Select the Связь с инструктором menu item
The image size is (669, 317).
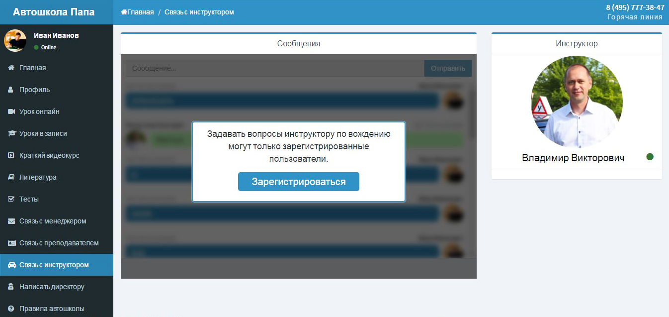click(57, 265)
